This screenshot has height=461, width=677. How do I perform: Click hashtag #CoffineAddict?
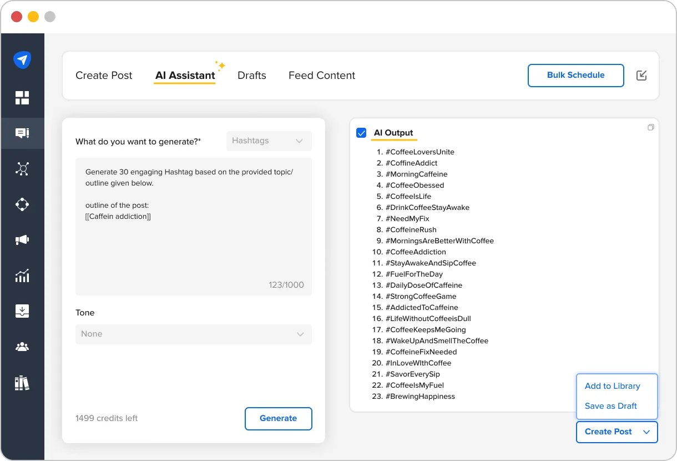coord(412,163)
